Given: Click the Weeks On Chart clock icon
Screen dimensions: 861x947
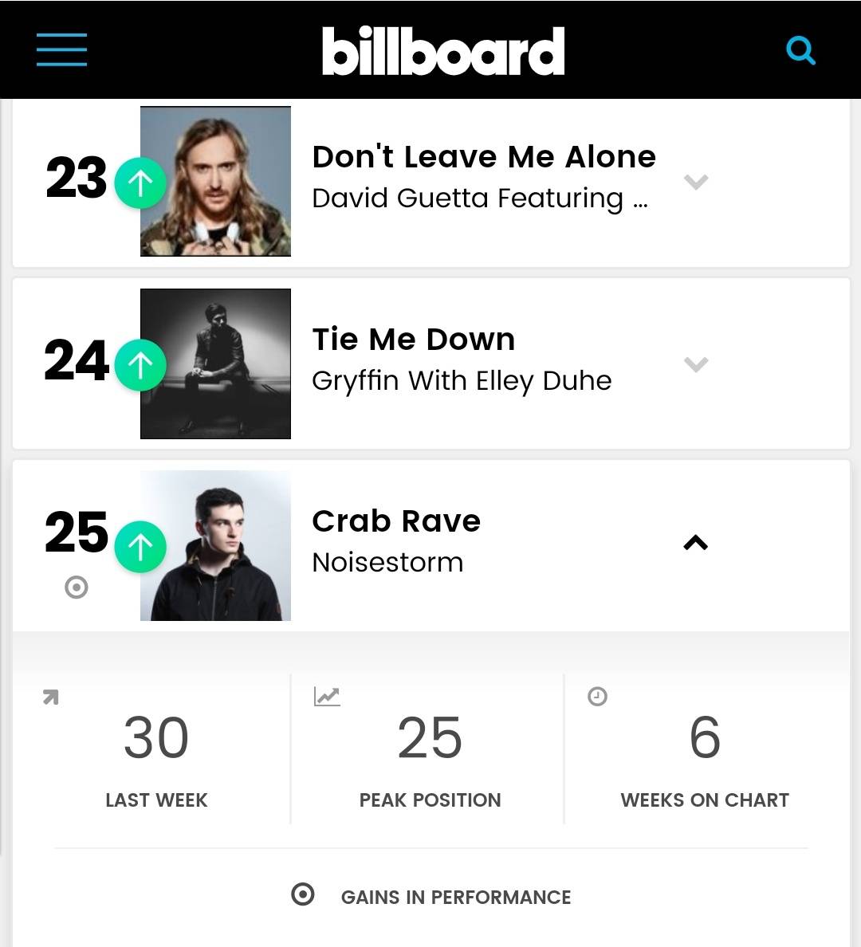Looking at the screenshot, I should point(599,695).
